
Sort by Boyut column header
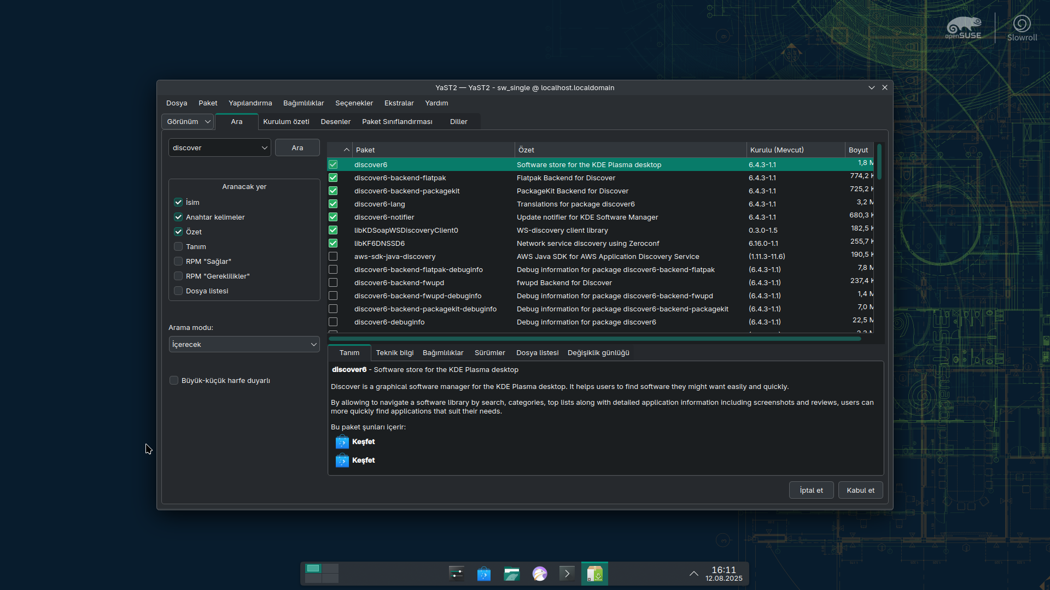point(859,150)
